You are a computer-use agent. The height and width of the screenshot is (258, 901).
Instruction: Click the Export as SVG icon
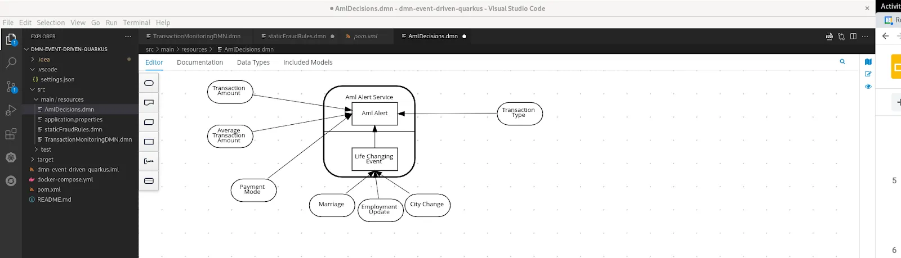point(829,36)
